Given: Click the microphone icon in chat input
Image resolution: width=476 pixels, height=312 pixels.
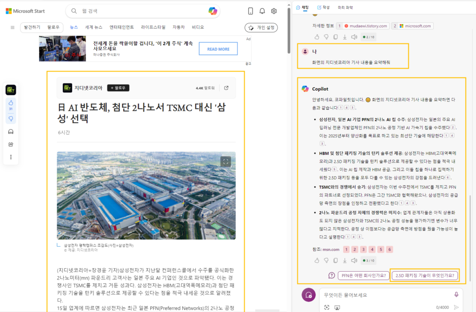Looking at the screenshot, I should point(456,294).
